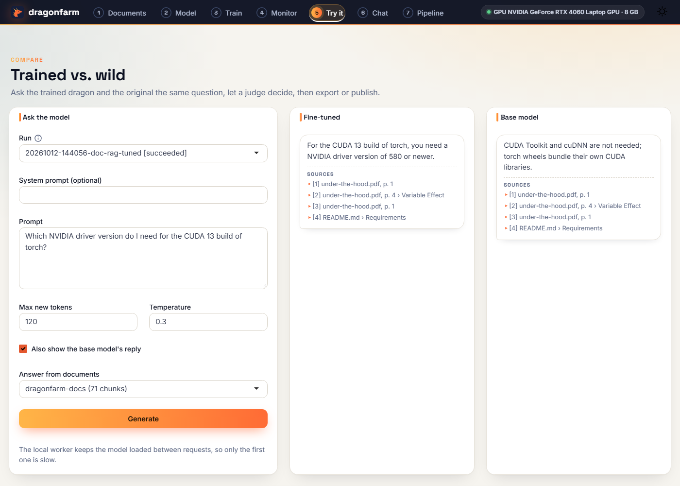Click the System prompt input field
Image resolution: width=680 pixels, height=486 pixels.
[143, 195]
